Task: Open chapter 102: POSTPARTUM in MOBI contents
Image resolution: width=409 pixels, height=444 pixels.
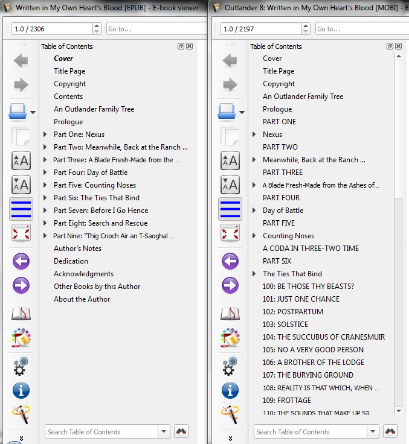Action: [x=293, y=312]
